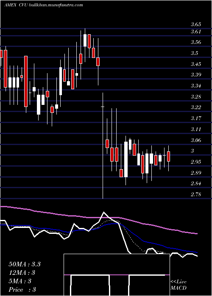Click the 3.34 price axis label
212x296 pixels.
[196, 86]
